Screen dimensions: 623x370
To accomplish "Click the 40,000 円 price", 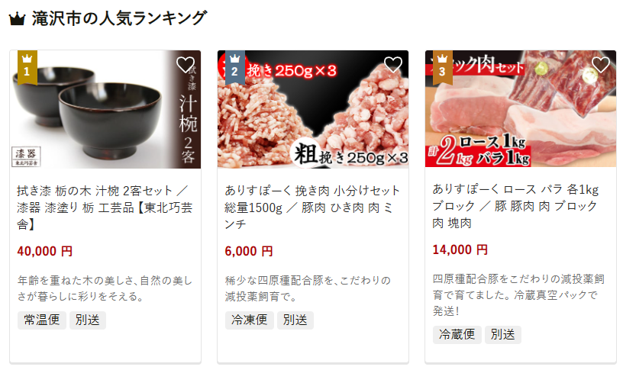I will point(45,251).
